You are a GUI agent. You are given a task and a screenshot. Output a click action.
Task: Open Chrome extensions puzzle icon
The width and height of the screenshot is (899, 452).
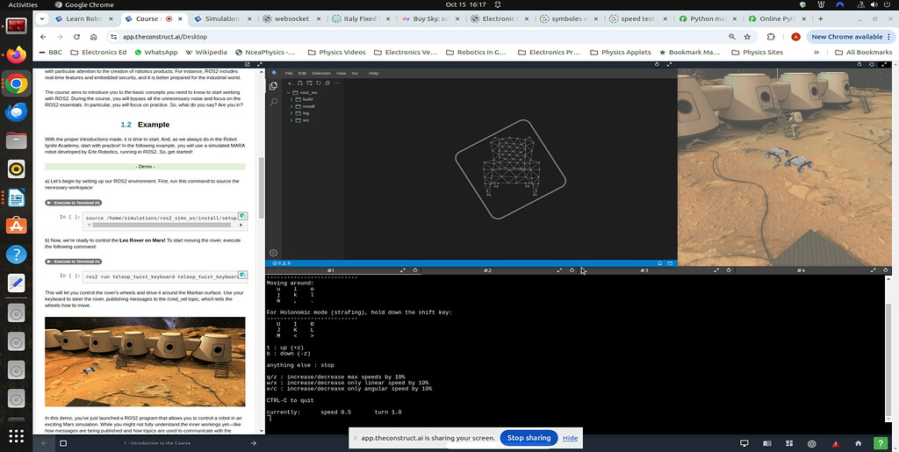click(x=771, y=37)
